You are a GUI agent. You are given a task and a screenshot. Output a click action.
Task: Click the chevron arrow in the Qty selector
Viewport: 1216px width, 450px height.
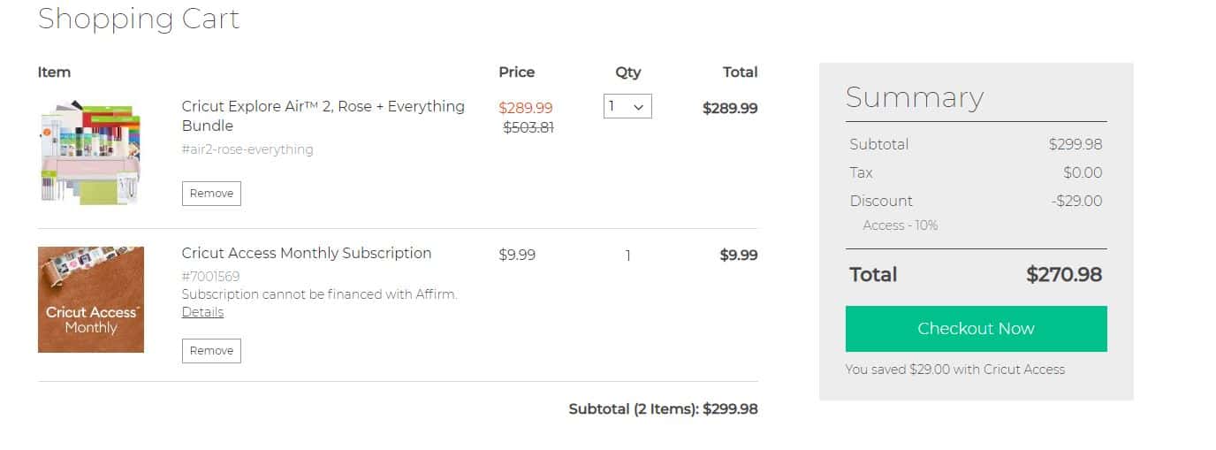pyautogui.click(x=640, y=107)
